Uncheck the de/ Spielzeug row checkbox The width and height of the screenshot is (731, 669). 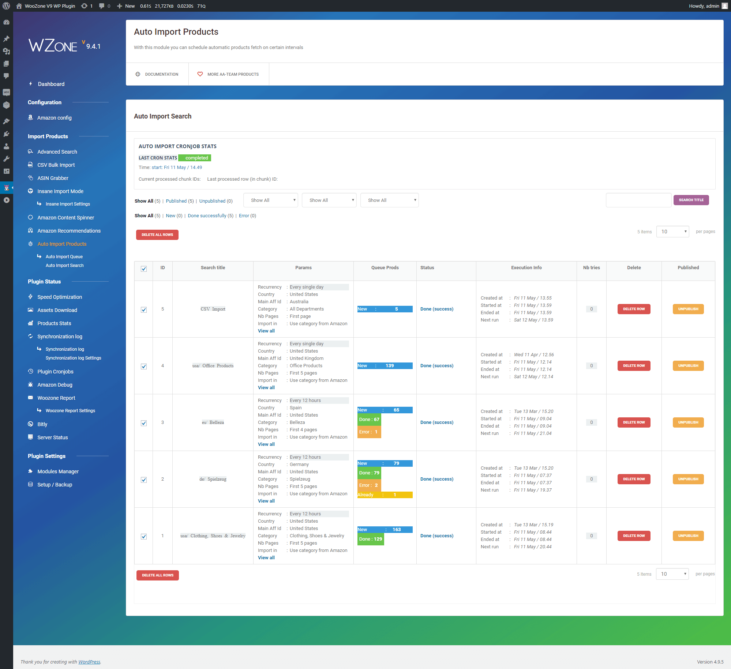[x=144, y=480]
